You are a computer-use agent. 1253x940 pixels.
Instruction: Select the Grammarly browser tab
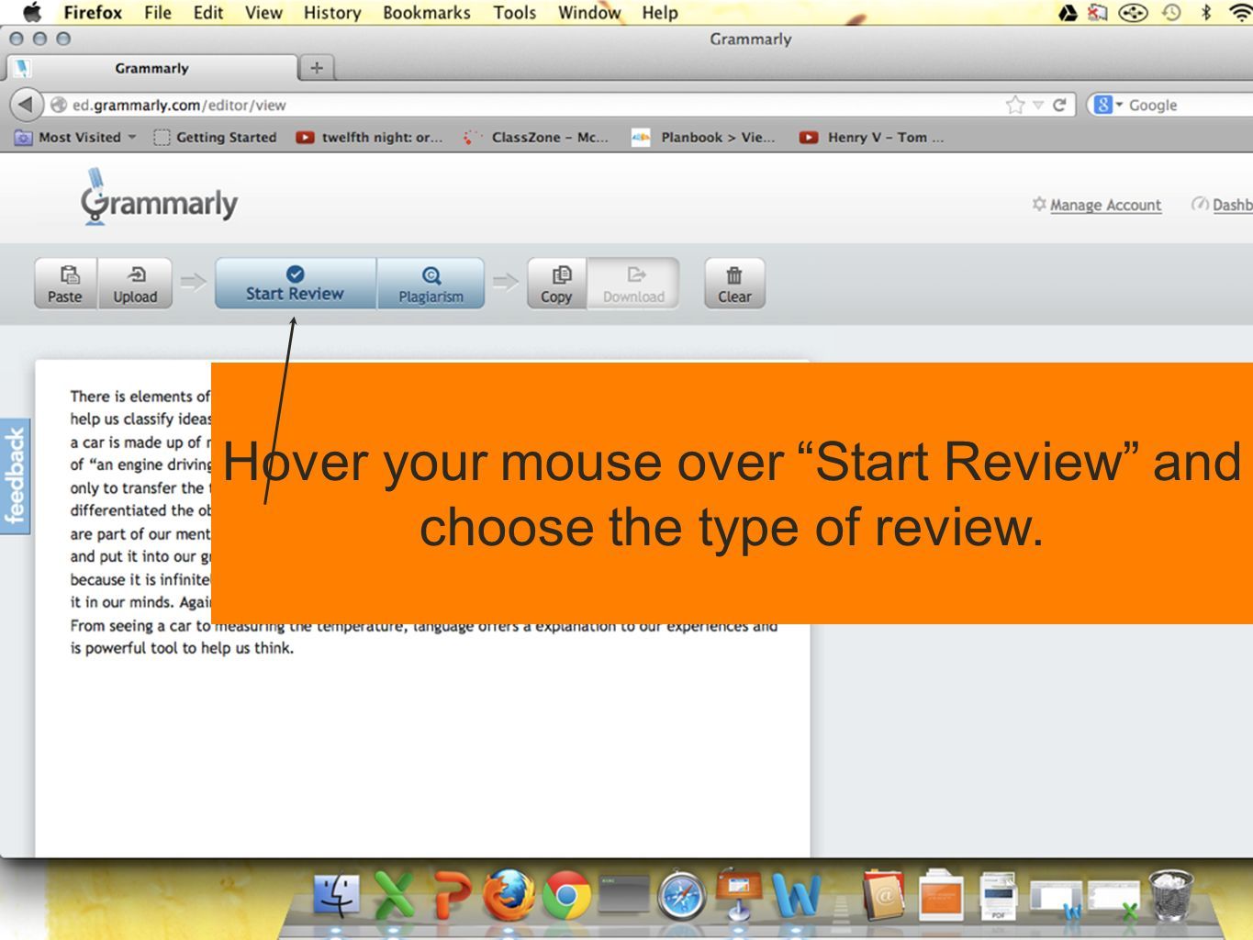click(x=152, y=68)
